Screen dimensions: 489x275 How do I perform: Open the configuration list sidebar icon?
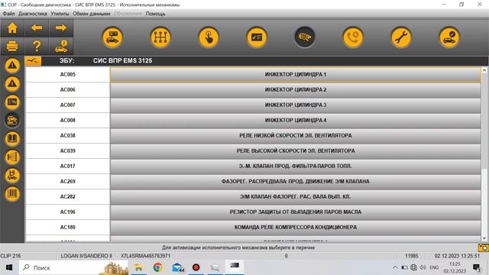12,157
